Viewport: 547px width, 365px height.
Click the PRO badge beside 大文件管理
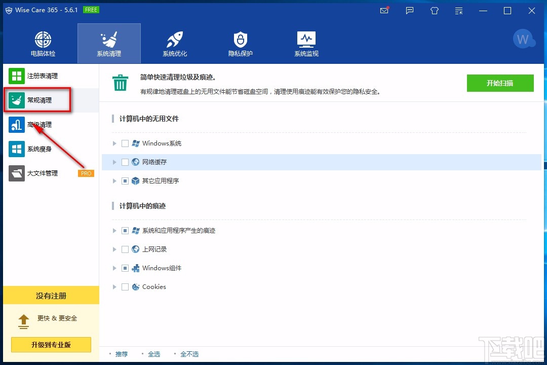[86, 173]
